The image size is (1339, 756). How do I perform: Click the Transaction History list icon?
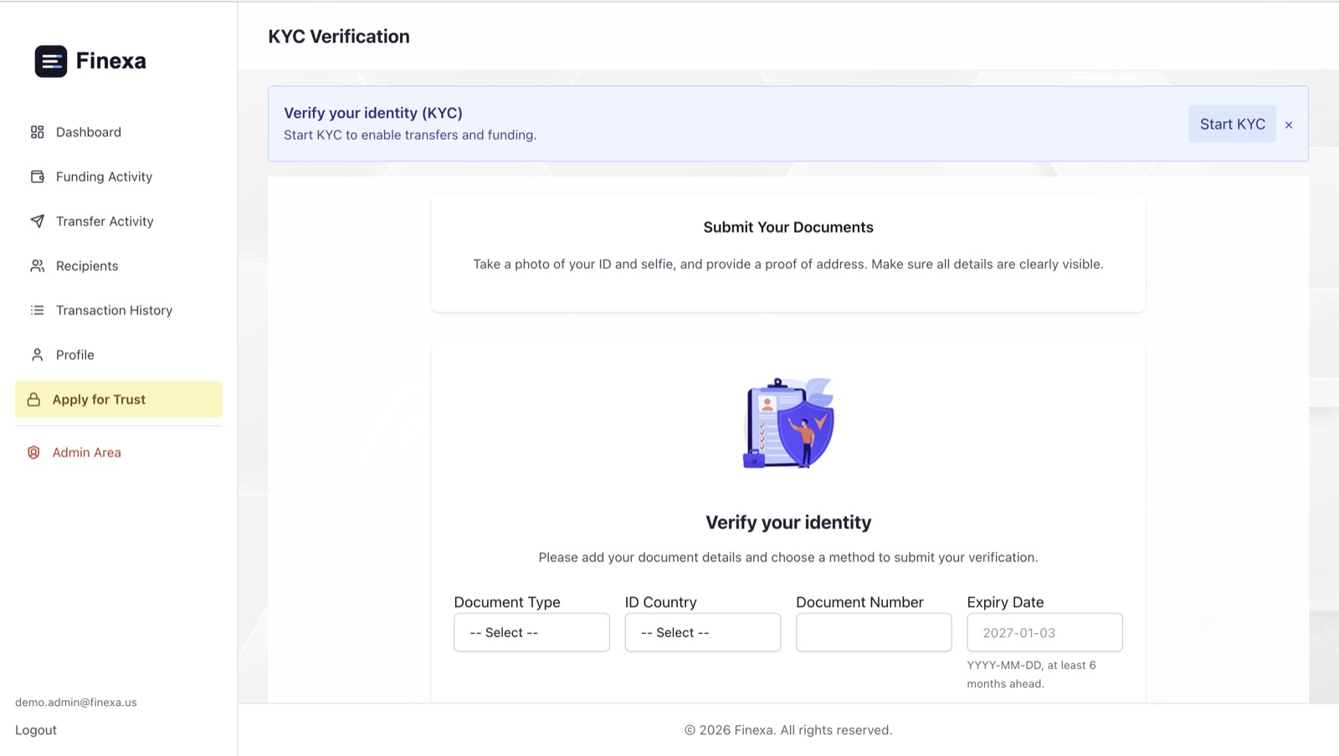pos(38,310)
